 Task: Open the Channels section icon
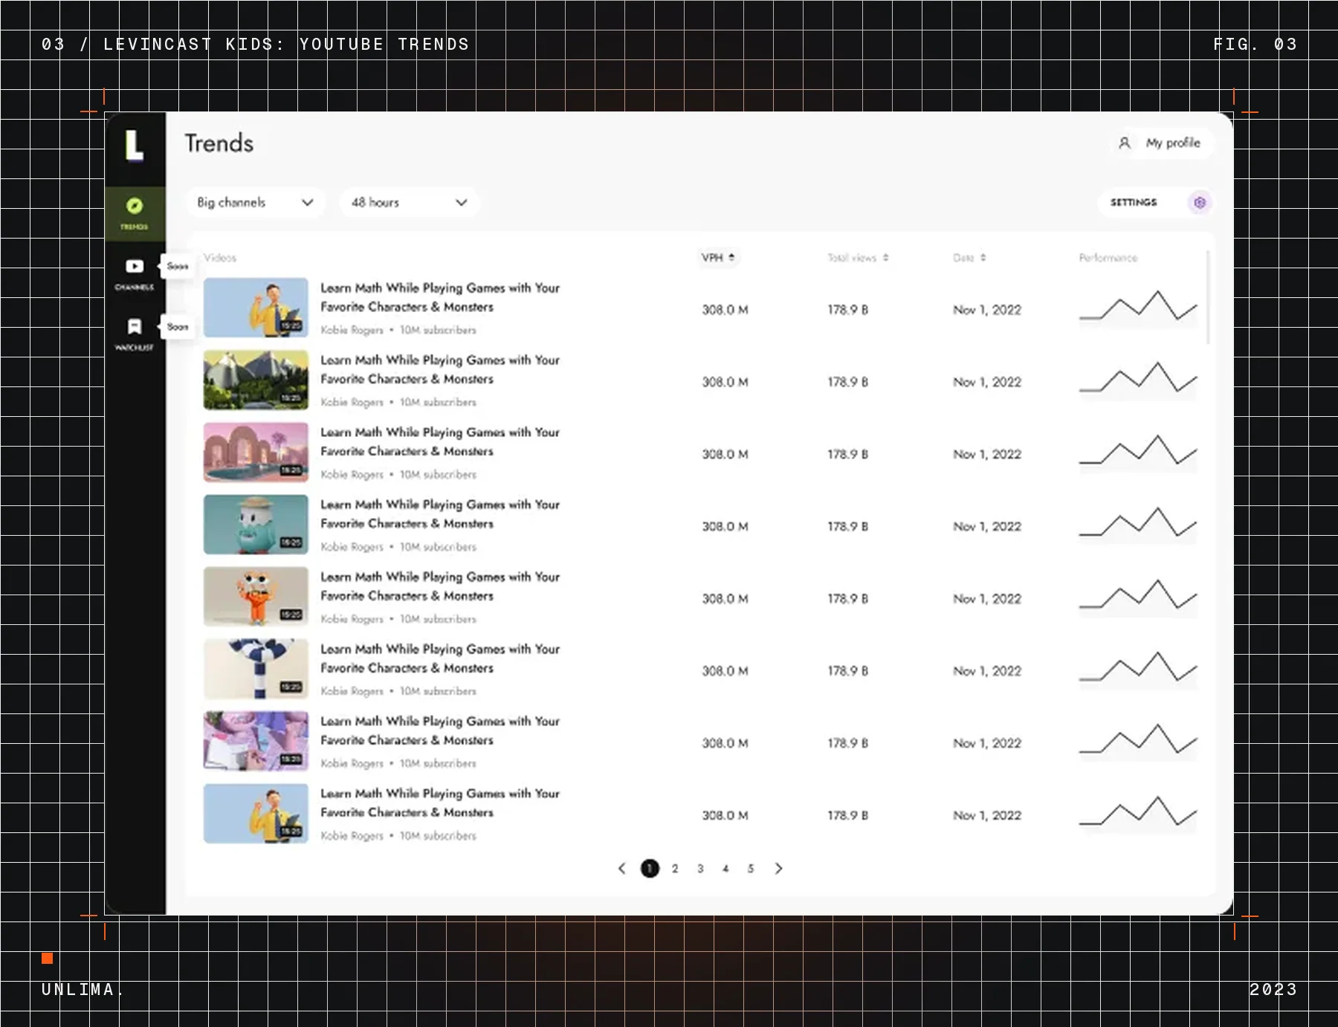pyautogui.click(x=135, y=266)
